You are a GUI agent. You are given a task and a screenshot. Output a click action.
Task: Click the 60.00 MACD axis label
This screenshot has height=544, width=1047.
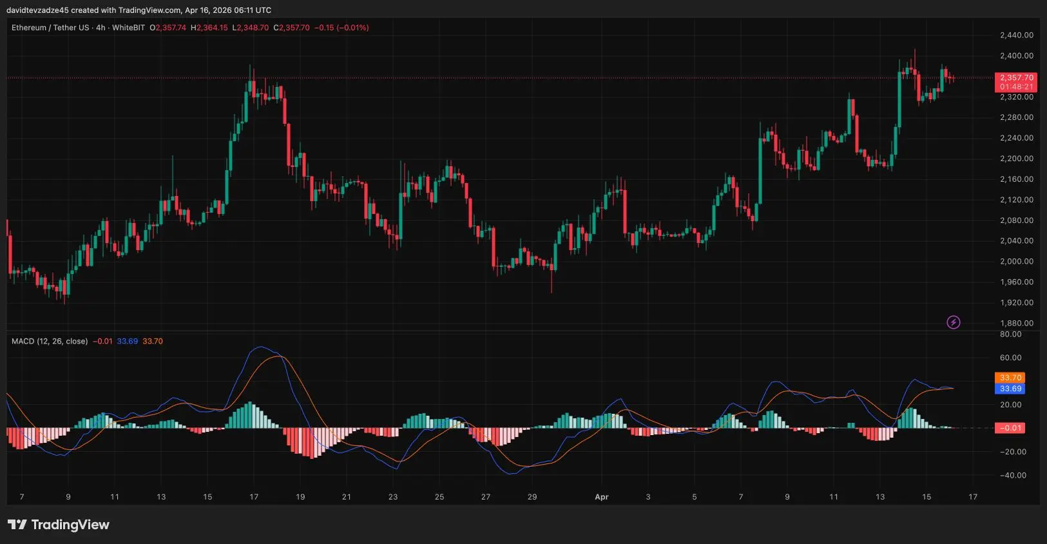(x=1011, y=358)
